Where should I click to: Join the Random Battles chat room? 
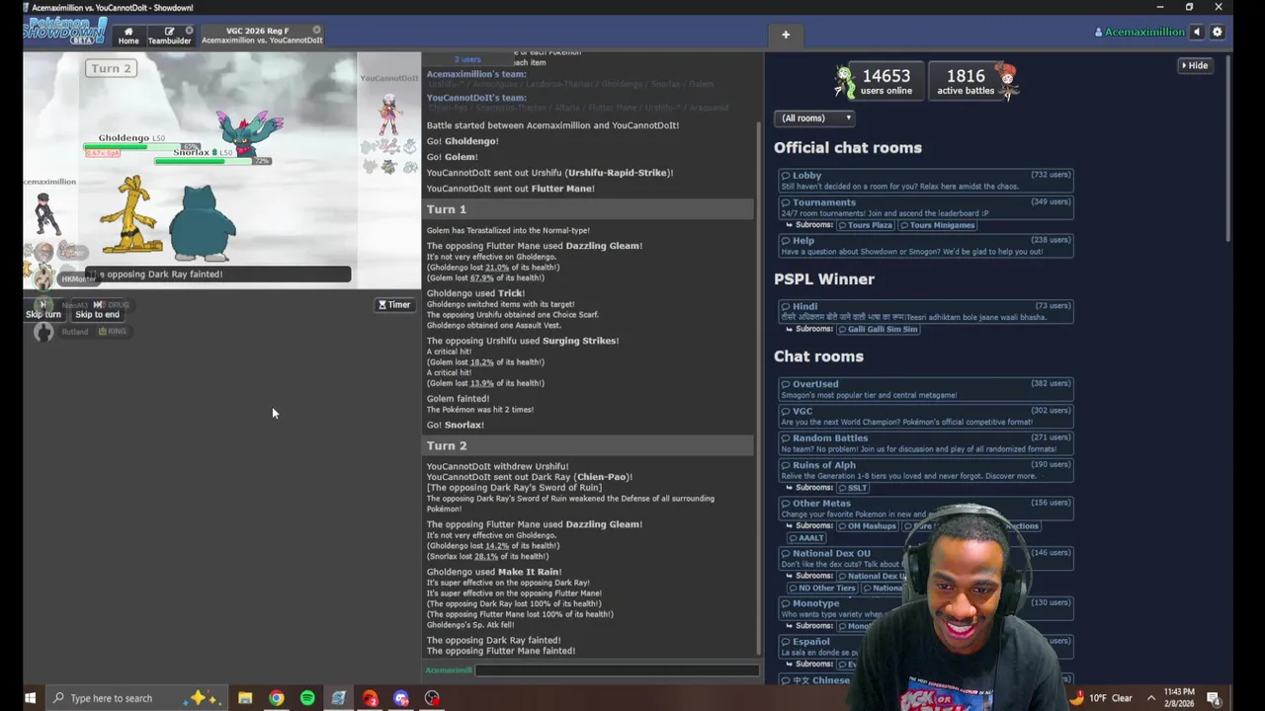point(926,442)
